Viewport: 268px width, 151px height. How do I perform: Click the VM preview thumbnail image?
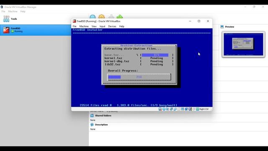pyautogui.click(x=243, y=44)
